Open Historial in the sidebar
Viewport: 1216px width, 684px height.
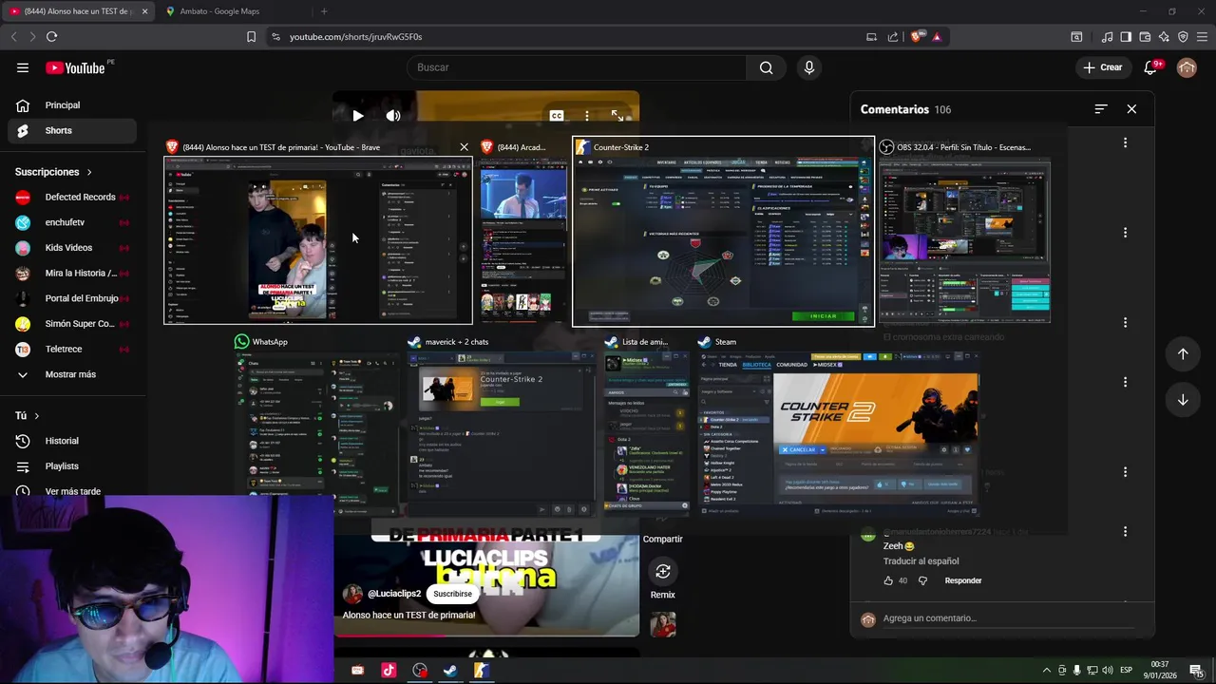pos(72,441)
